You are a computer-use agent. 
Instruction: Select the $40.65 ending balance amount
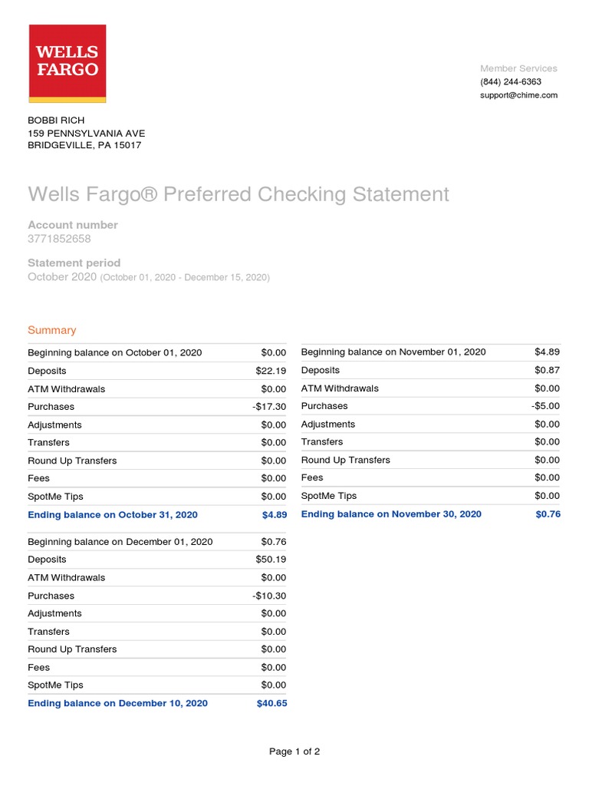coord(271,703)
